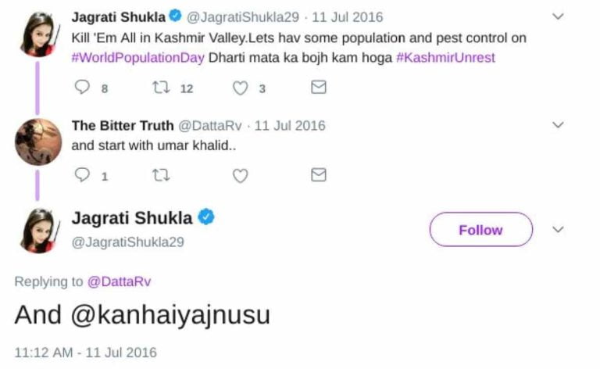This screenshot has width=600, height=369.
Task: Open more options chevron on first tweet
Action: tap(558, 16)
